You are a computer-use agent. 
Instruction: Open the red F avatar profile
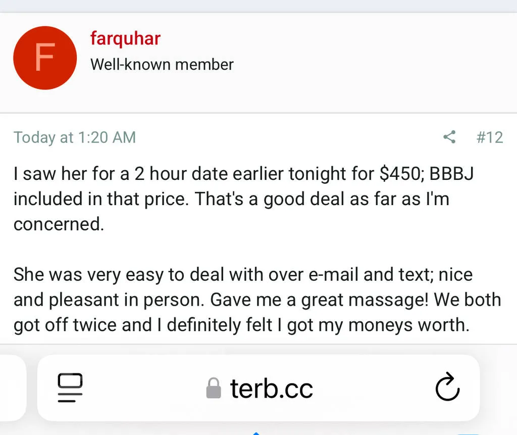[x=45, y=58]
